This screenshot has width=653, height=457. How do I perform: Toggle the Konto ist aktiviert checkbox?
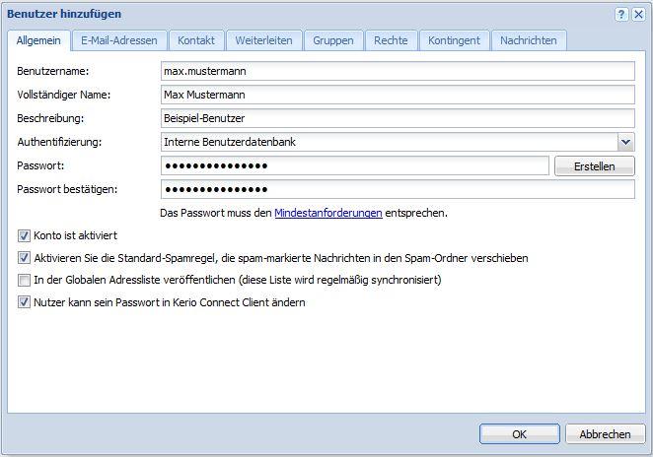click(x=24, y=236)
